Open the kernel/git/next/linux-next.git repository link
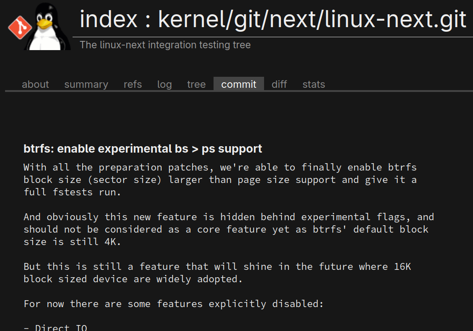This screenshot has width=473, height=331. [312, 19]
